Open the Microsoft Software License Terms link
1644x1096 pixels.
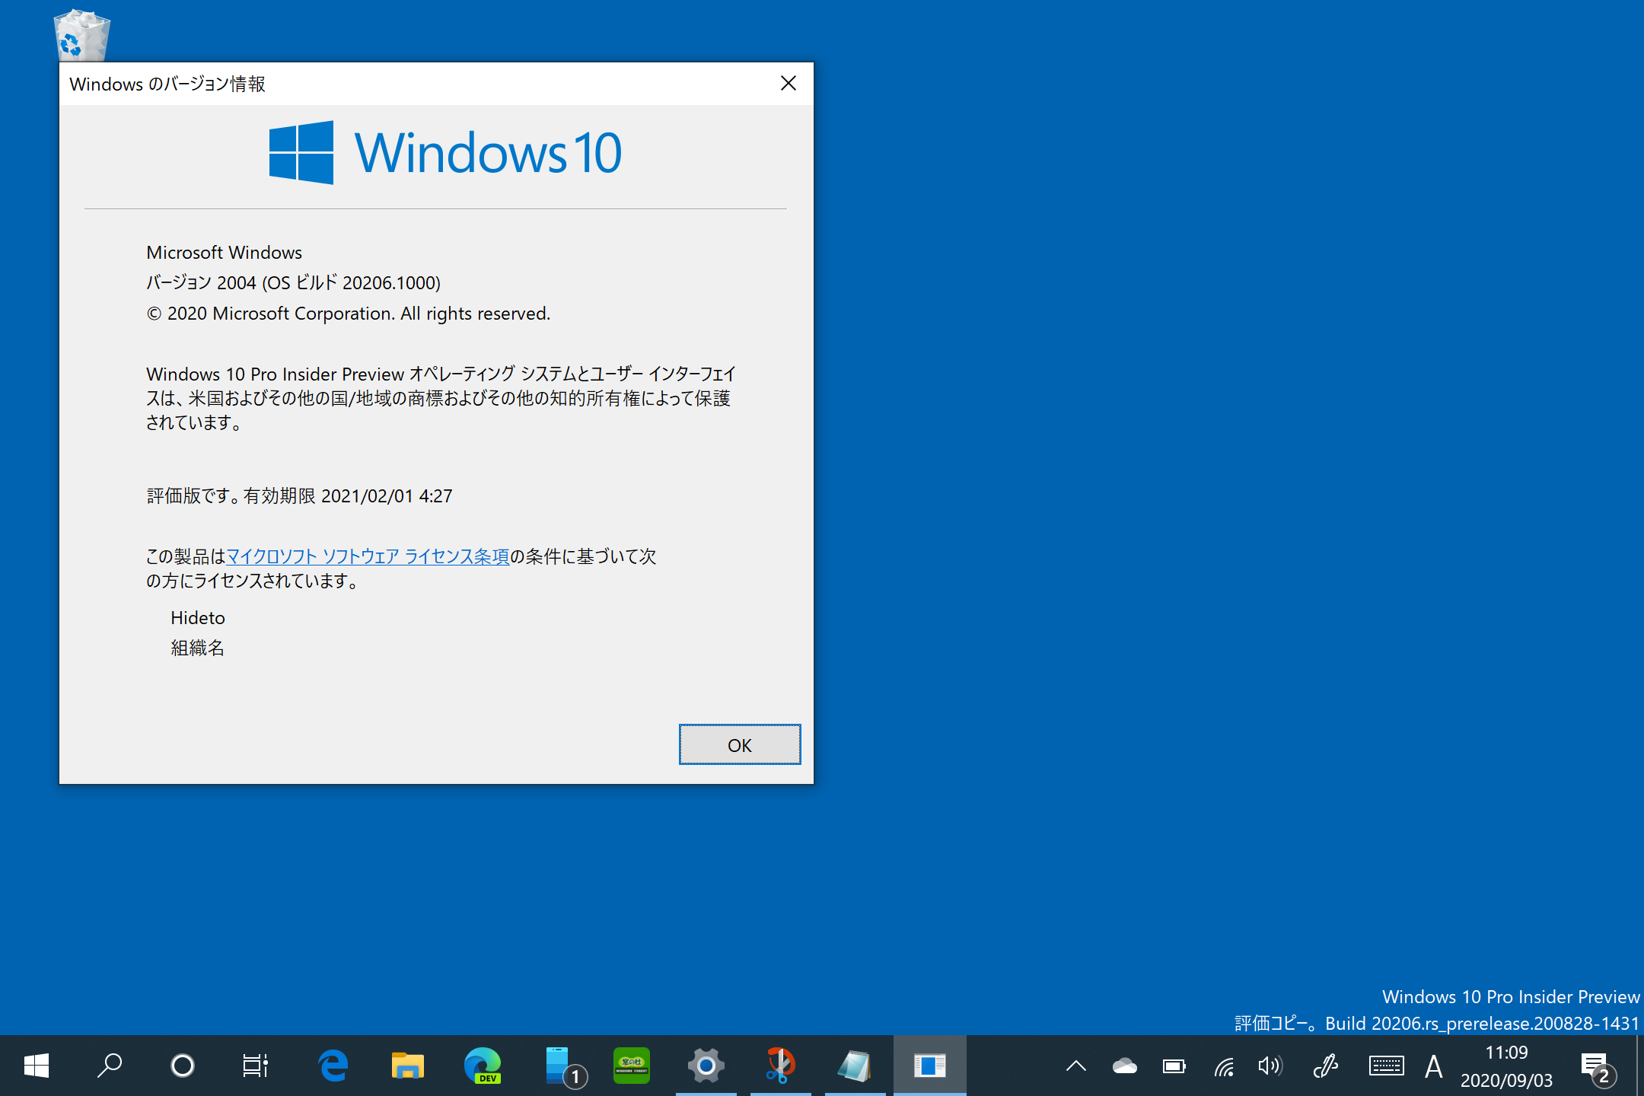[368, 556]
